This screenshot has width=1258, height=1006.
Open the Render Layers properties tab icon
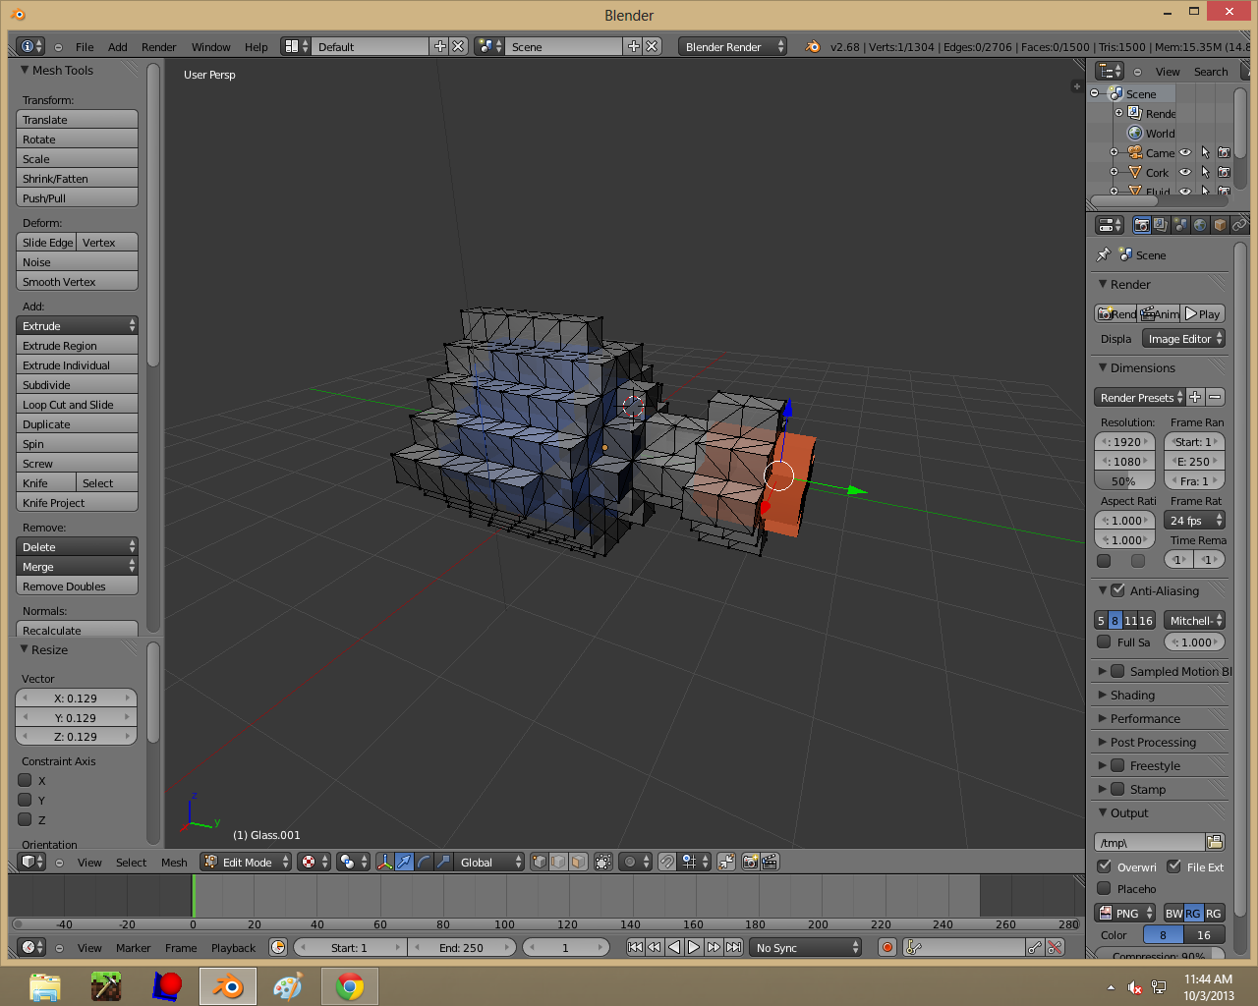click(1161, 225)
